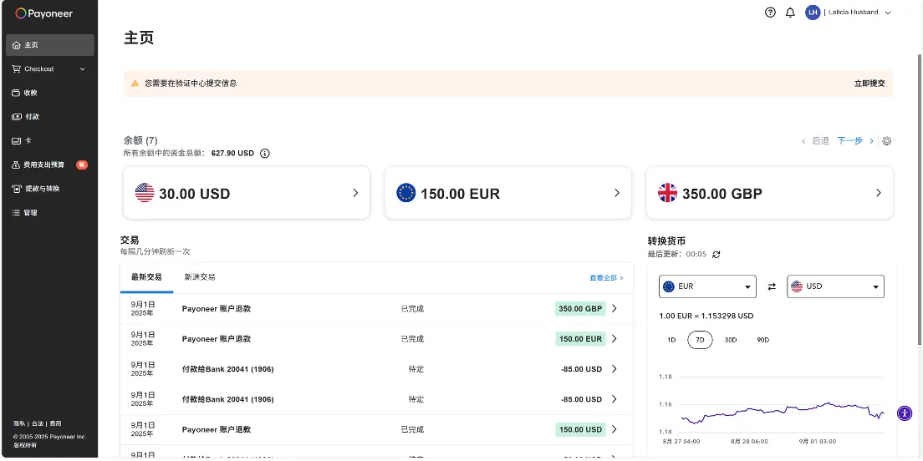Viewport: 923px width, 461px height.
Task: Expand the 350.00 GBP transaction row
Action: coord(614,309)
